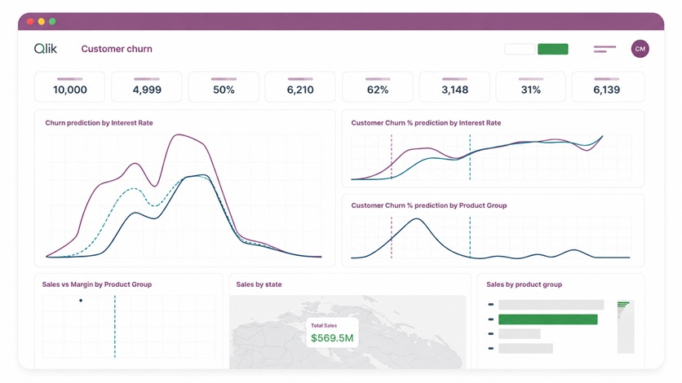
Task: Open the CM user avatar
Action: (x=640, y=49)
